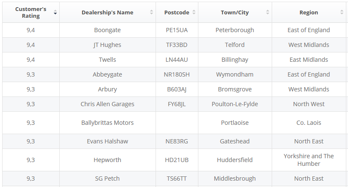Image resolution: width=348 pixels, height=187 pixels.
Task: Select the Chris Allen Garages cell
Action: 107,104
